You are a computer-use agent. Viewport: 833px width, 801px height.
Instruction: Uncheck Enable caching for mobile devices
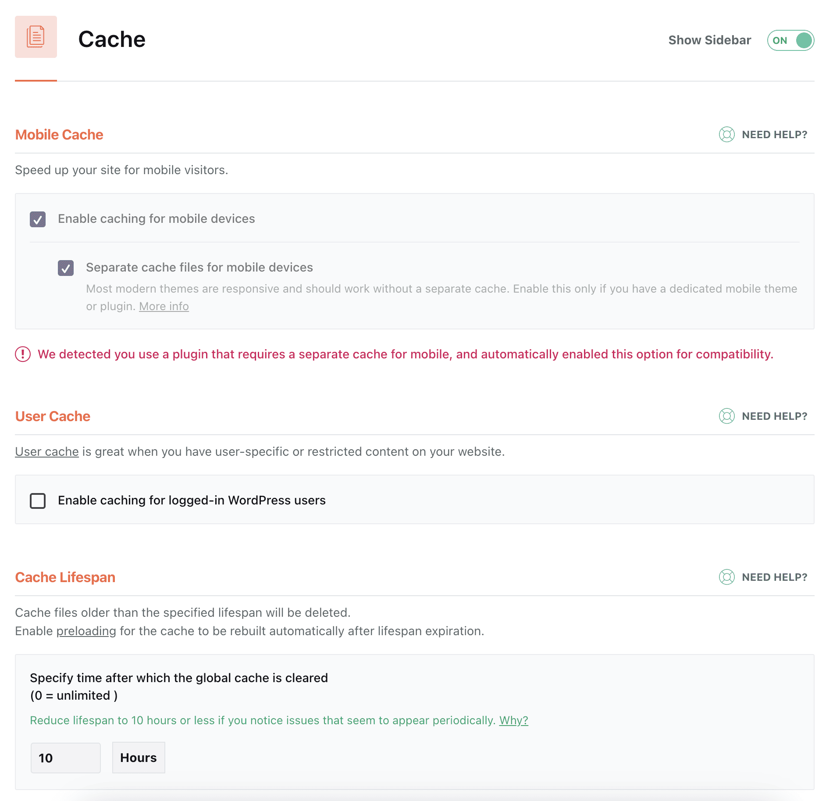coord(38,219)
